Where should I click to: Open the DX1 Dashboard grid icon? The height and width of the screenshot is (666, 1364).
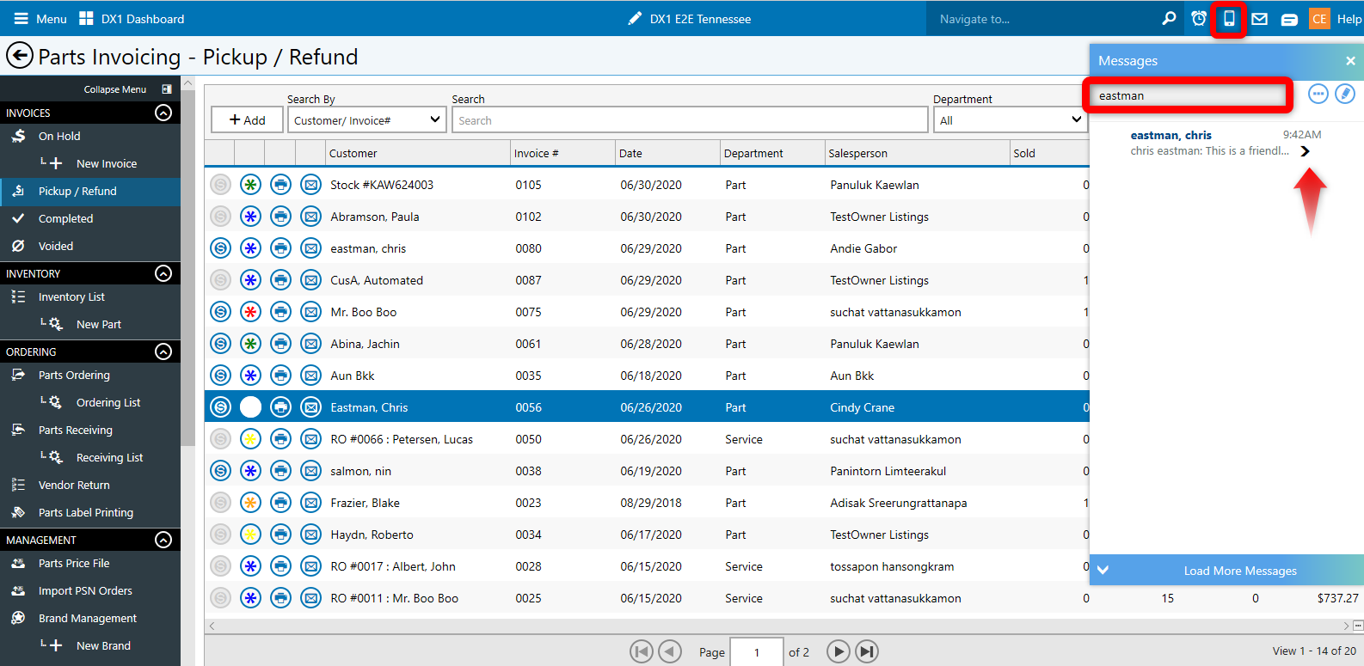click(x=86, y=19)
